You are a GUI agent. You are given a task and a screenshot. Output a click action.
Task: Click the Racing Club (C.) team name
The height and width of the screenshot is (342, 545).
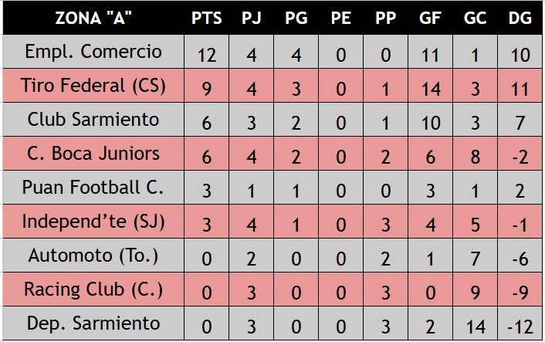click(93, 290)
